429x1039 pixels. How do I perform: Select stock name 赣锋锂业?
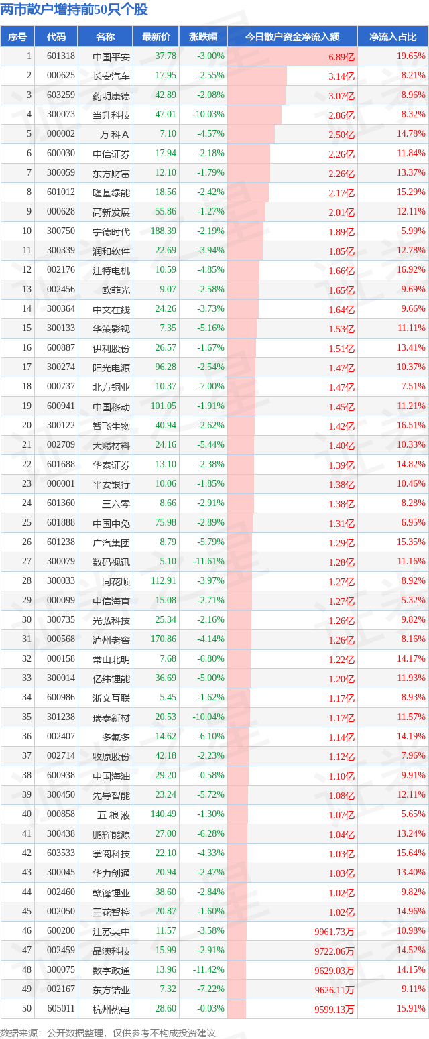111,893
